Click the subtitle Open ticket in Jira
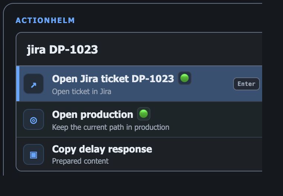Screen dimensions: 283x196 click(x=82, y=91)
